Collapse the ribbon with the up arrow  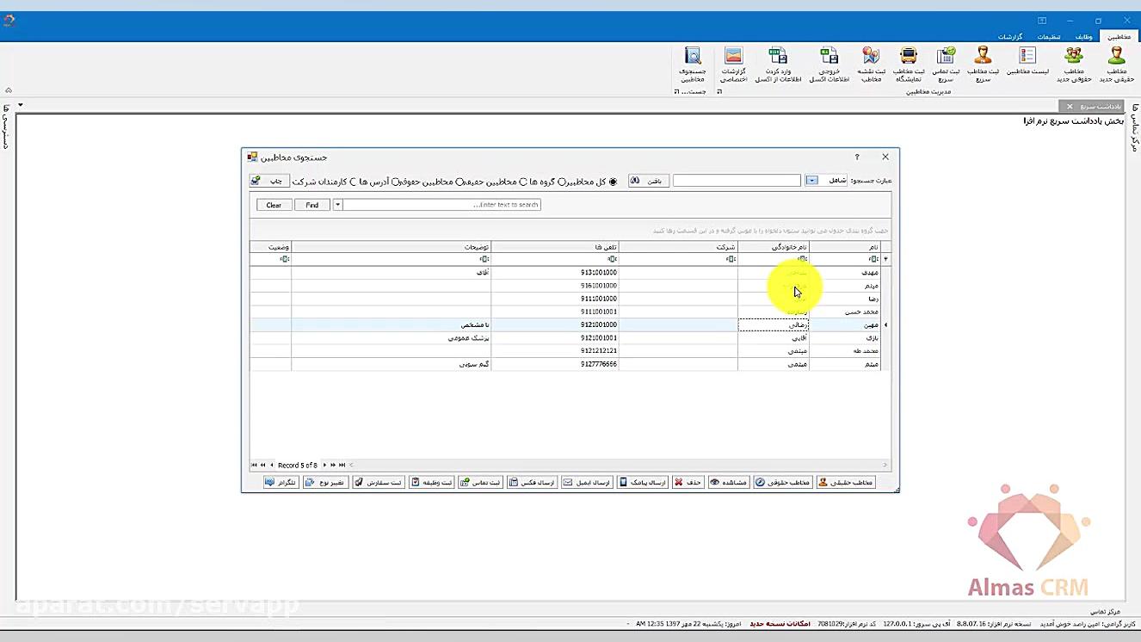pos(9,90)
